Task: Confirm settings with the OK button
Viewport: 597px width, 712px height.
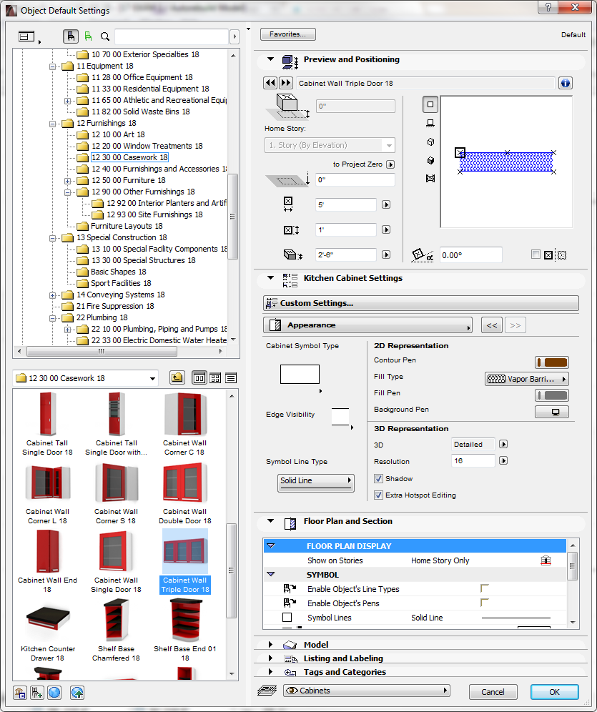Action: pos(554,692)
